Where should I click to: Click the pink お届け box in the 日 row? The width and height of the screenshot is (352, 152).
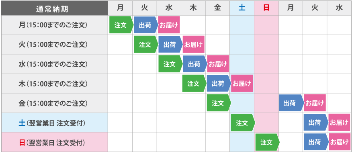(339, 142)
